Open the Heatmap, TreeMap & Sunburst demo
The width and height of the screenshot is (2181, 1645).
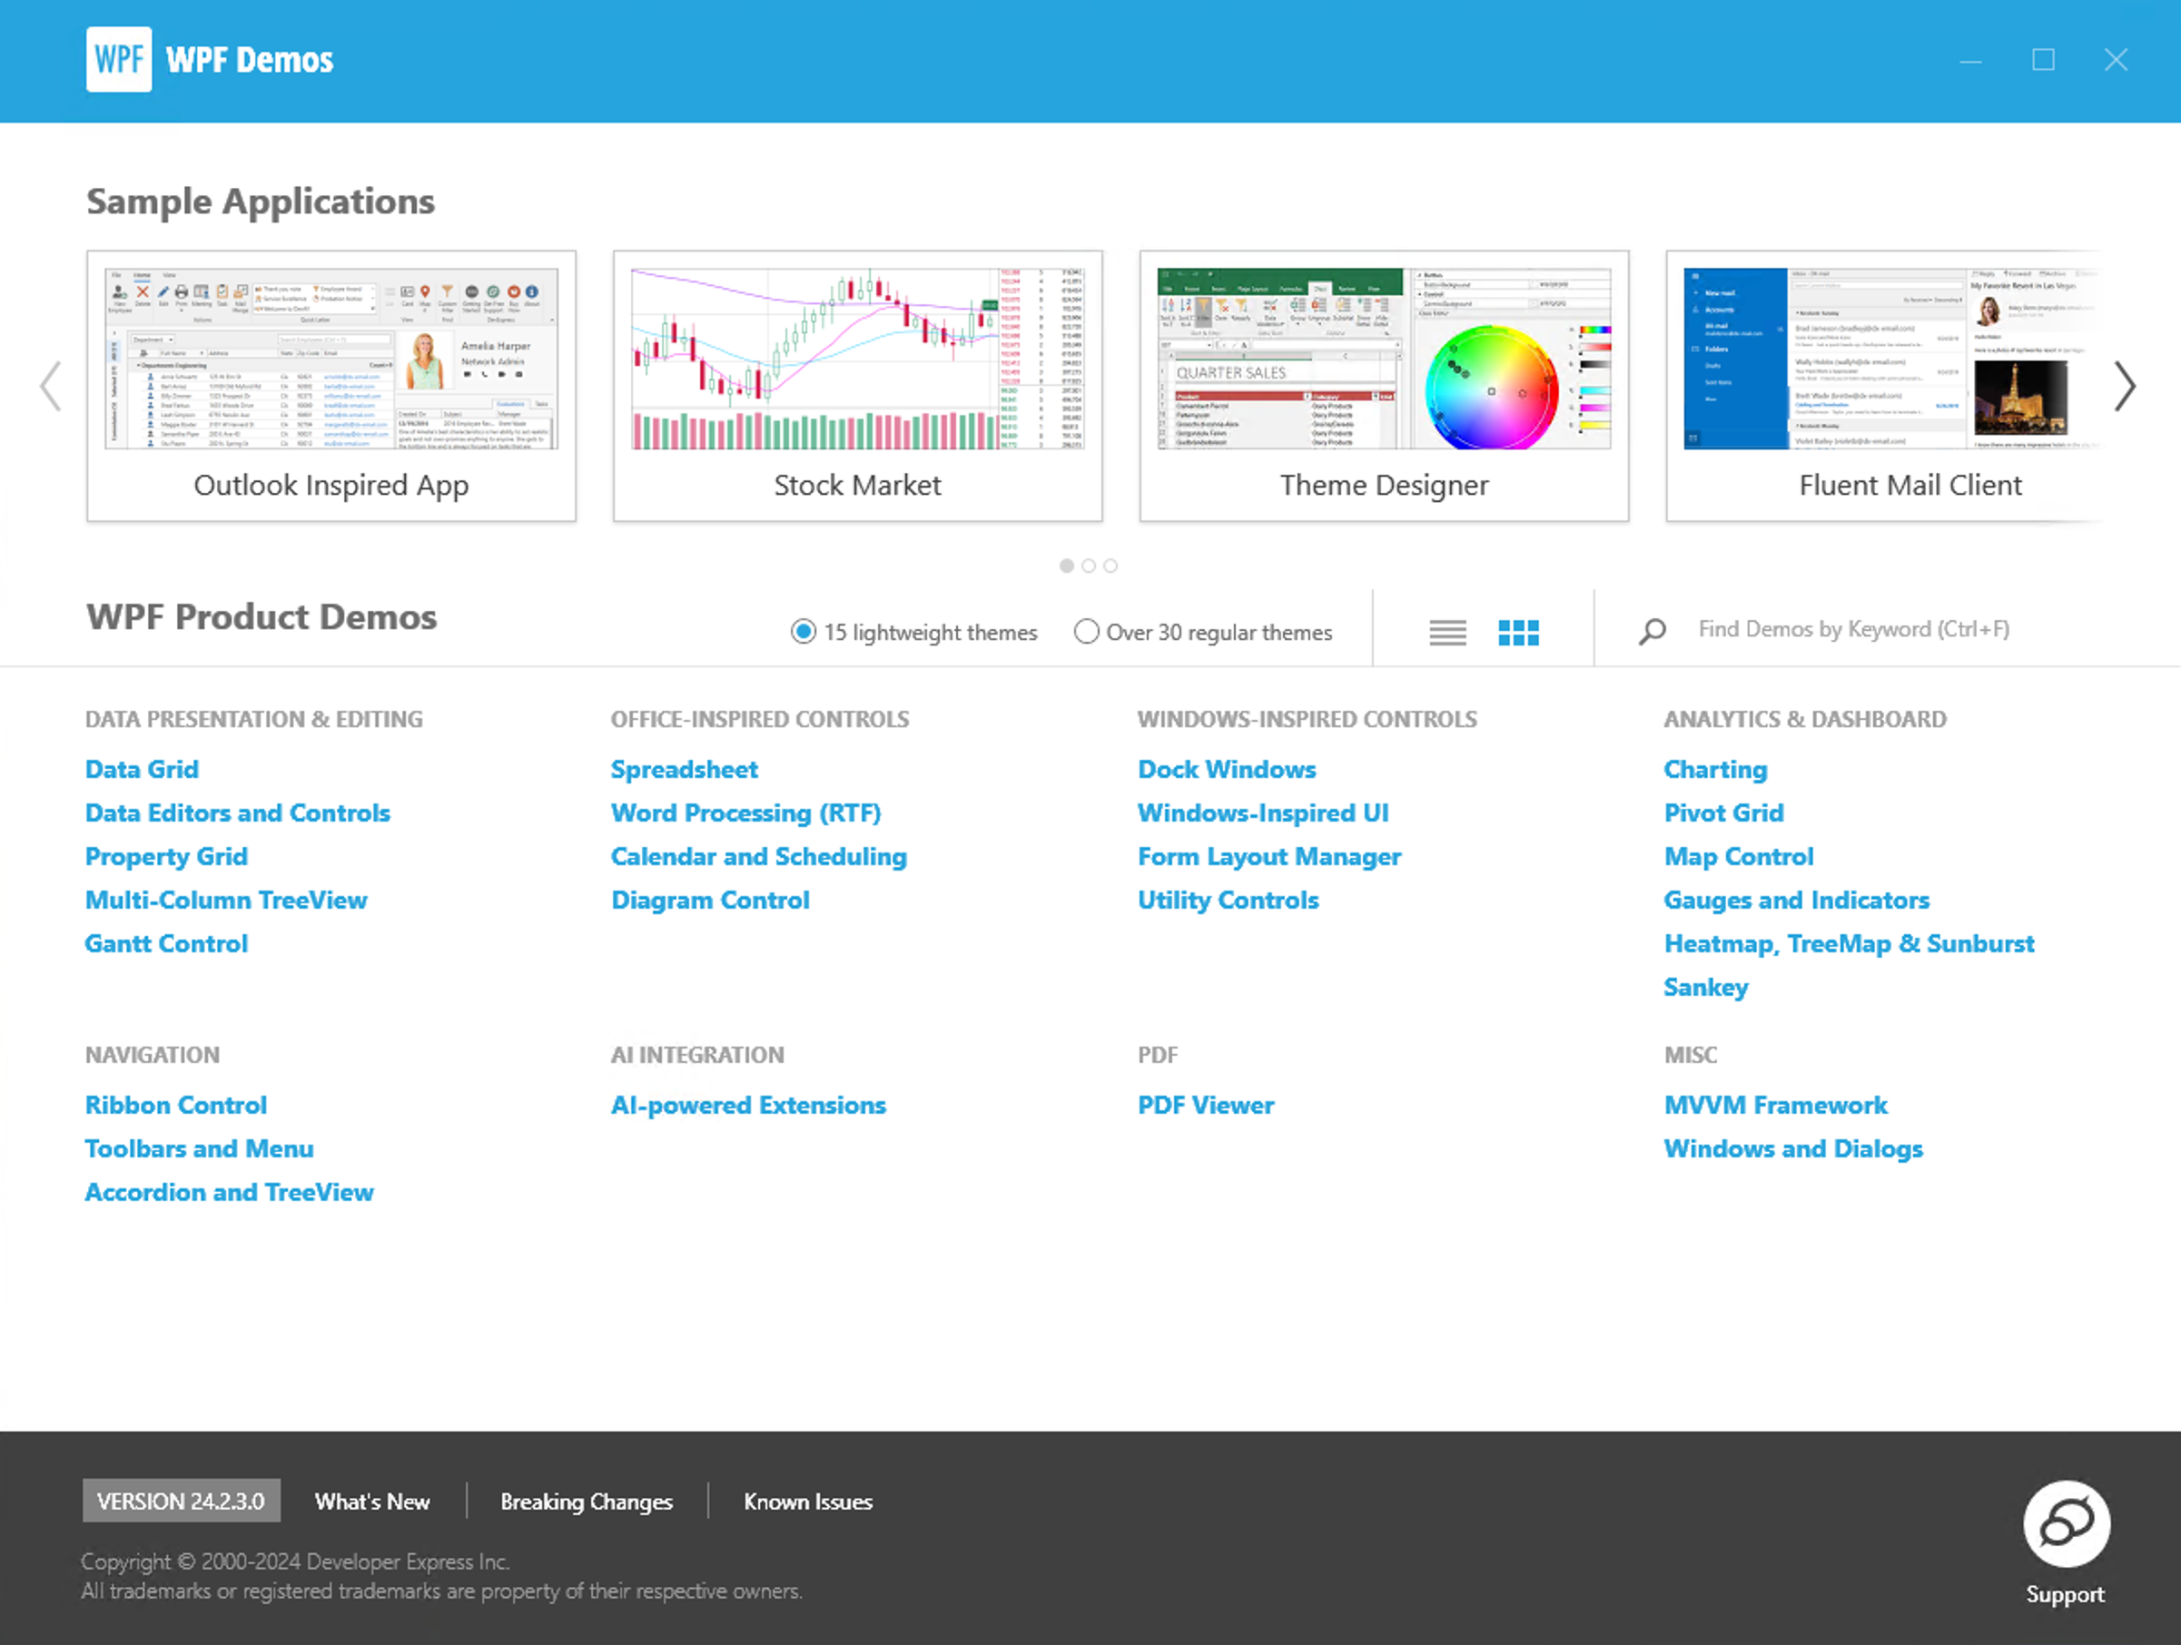tap(1848, 943)
